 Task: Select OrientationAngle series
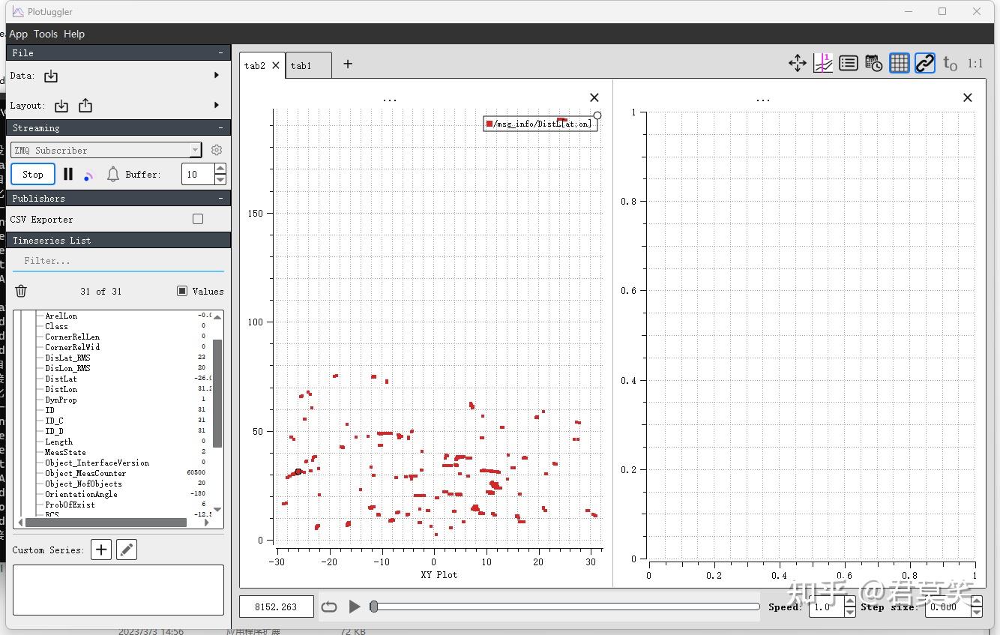(81, 494)
